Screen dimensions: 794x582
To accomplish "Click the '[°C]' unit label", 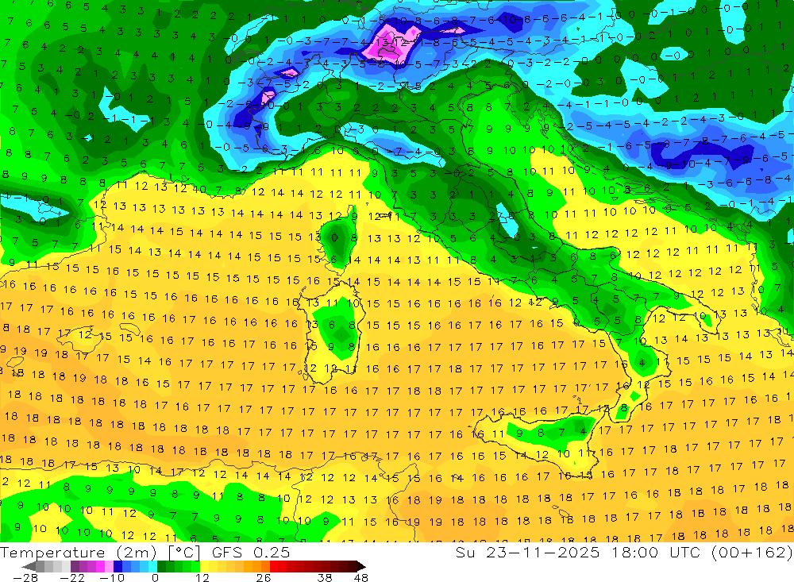I will click(x=184, y=553).
